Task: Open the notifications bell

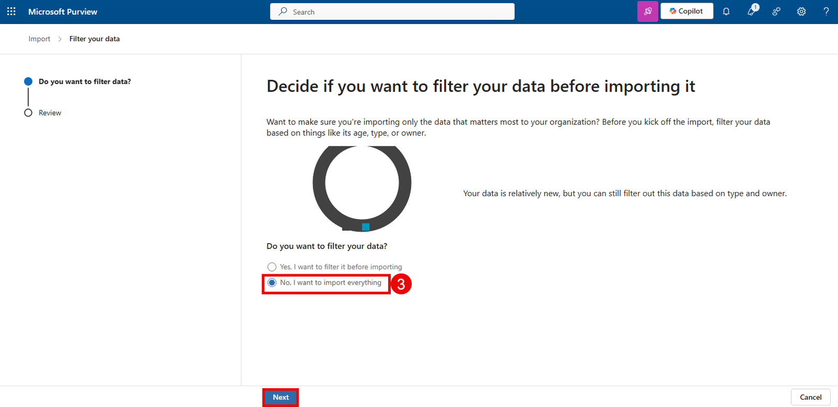Action: click(726, 12)
